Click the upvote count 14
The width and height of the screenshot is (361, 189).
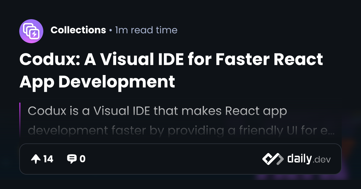pyautogui.click(x=48, y=159)
